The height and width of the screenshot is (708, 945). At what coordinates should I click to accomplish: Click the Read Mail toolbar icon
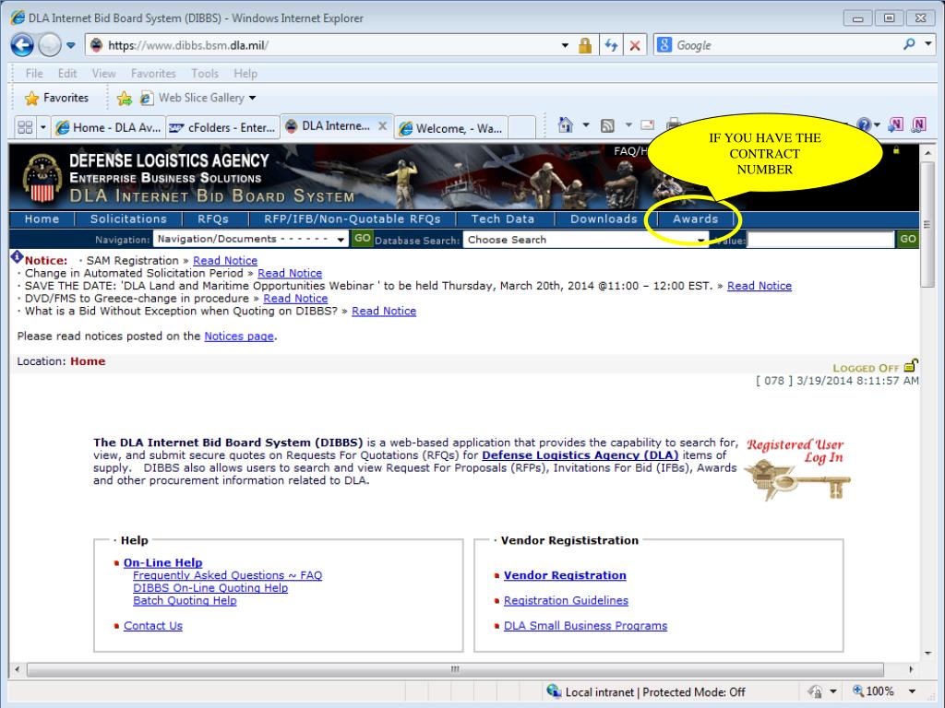pyautogui.click(x=647, y=125)
